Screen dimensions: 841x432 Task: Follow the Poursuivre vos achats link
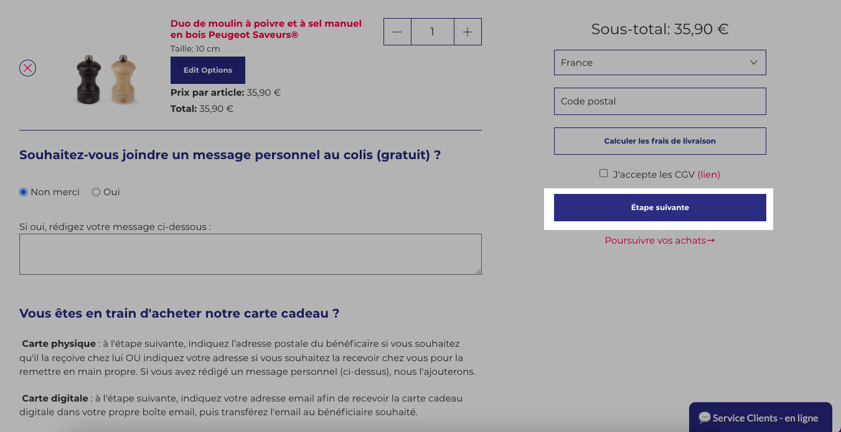point(660,241)
